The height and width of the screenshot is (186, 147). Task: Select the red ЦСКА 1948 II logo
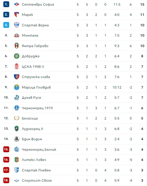17,67
